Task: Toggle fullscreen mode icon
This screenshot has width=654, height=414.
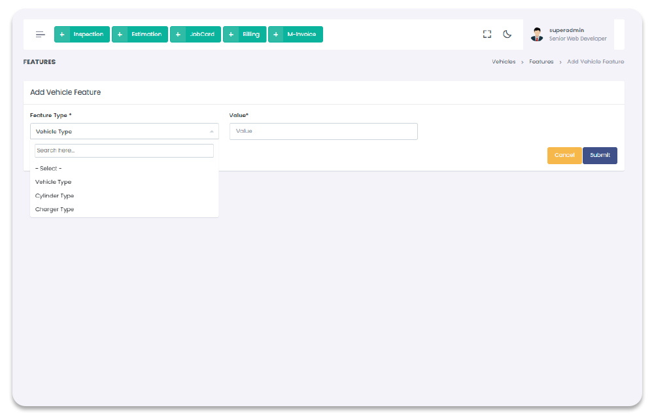Action: click(487, 34)
